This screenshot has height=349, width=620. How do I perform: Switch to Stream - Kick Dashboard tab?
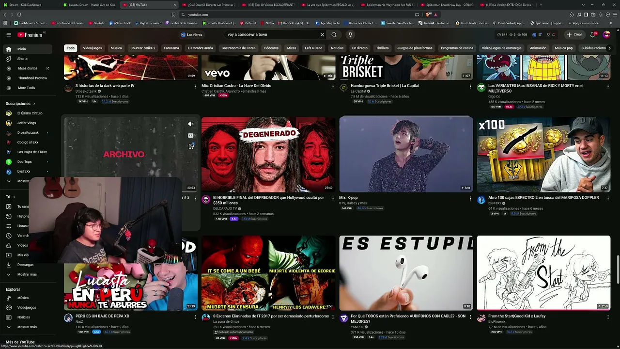point(30,5)
